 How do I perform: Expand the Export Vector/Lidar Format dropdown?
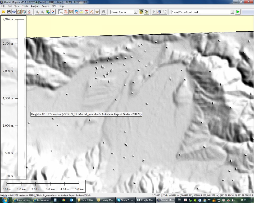[232, 12]
